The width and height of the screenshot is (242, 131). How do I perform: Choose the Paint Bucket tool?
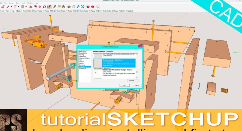(63, 7)
